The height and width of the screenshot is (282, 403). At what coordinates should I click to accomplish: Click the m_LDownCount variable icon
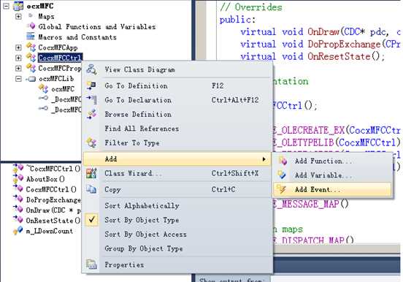18,231
